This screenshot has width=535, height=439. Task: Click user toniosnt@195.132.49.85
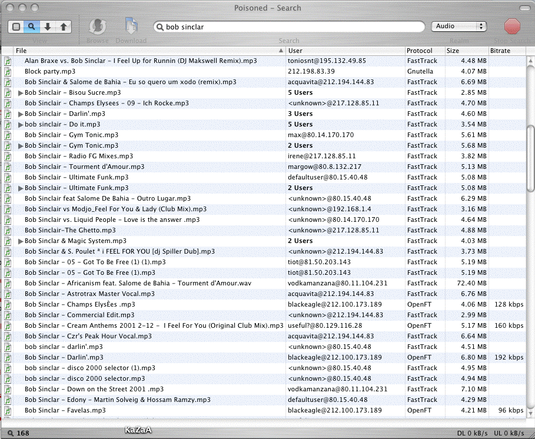(327, 61)
